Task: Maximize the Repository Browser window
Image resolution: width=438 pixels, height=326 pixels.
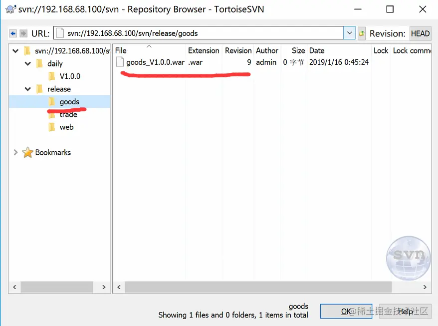Action: (x=390, y=9)
